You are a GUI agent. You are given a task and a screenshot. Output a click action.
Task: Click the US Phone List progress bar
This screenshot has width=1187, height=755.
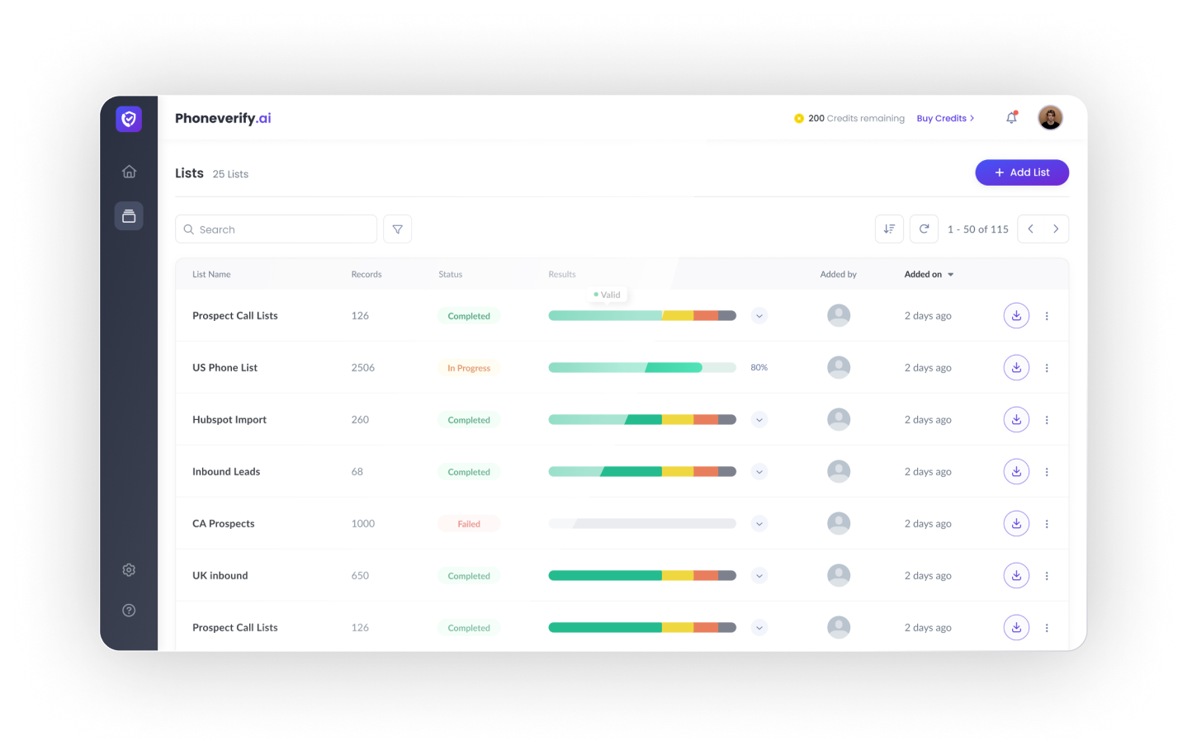[x=641, y=368]
